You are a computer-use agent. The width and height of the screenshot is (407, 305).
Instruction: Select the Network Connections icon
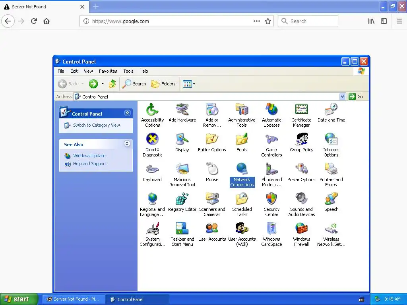click(242, 175)
